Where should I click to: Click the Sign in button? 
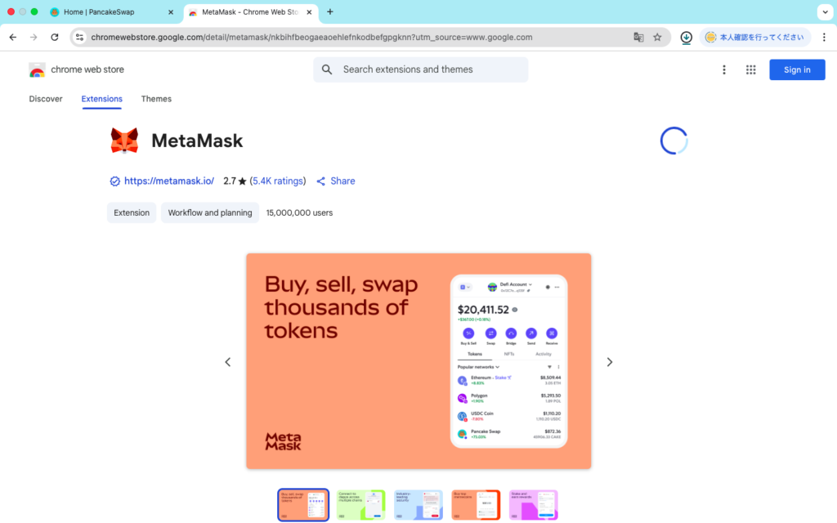[796, 70]
